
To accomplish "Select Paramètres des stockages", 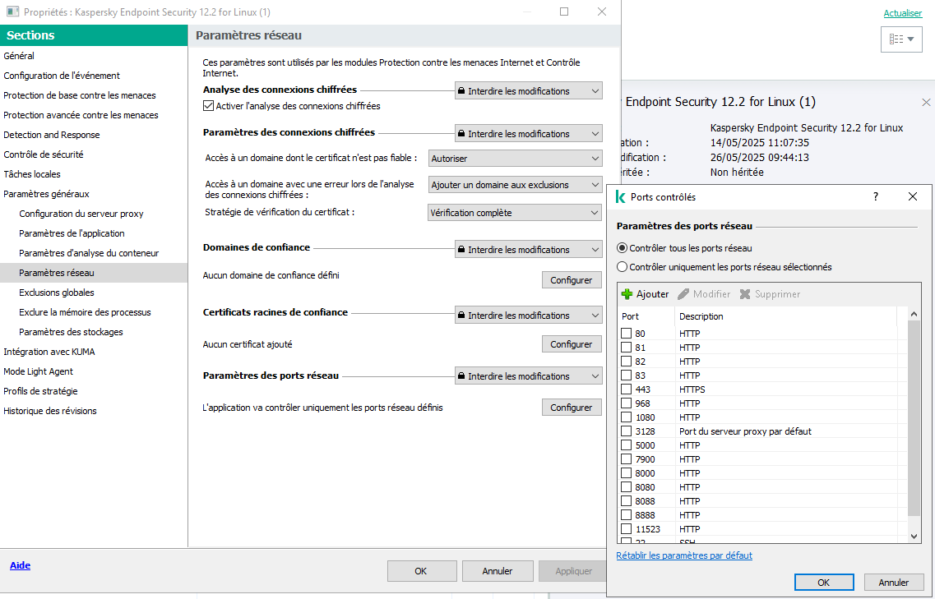I will pyautogui.click(x=71, y=332).
